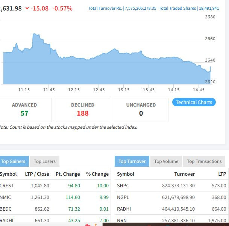229x226 pixels.
Task: Click the LTP / Close column header
Action: 37,174
